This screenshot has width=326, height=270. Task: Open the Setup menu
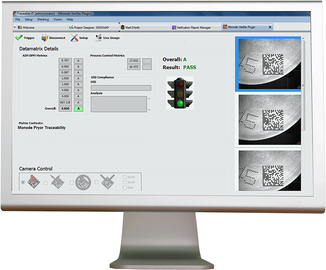(29, 19)
